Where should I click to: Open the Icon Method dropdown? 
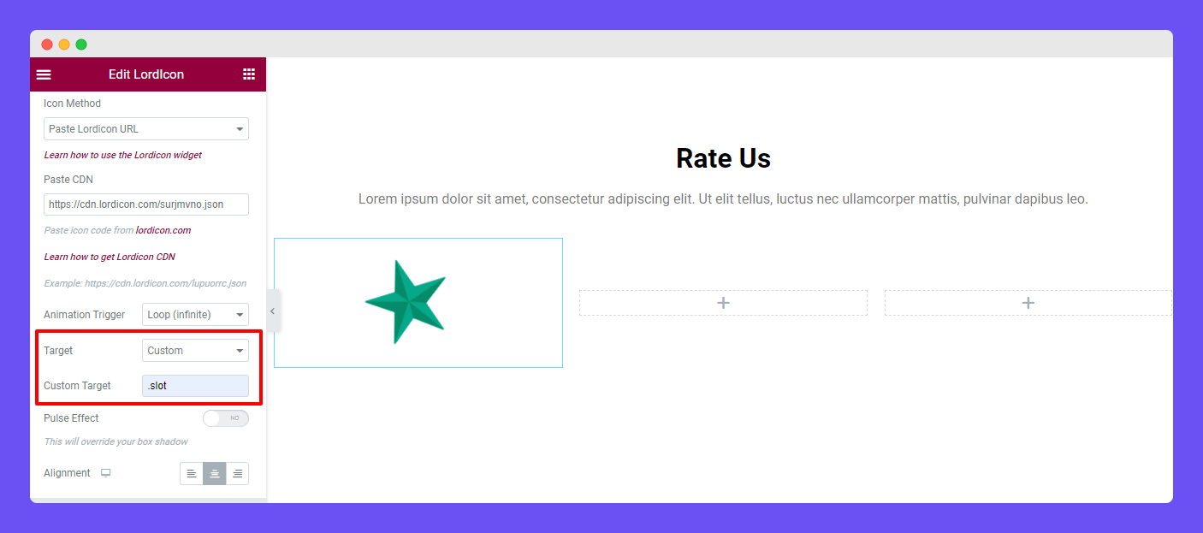point(146,129)
